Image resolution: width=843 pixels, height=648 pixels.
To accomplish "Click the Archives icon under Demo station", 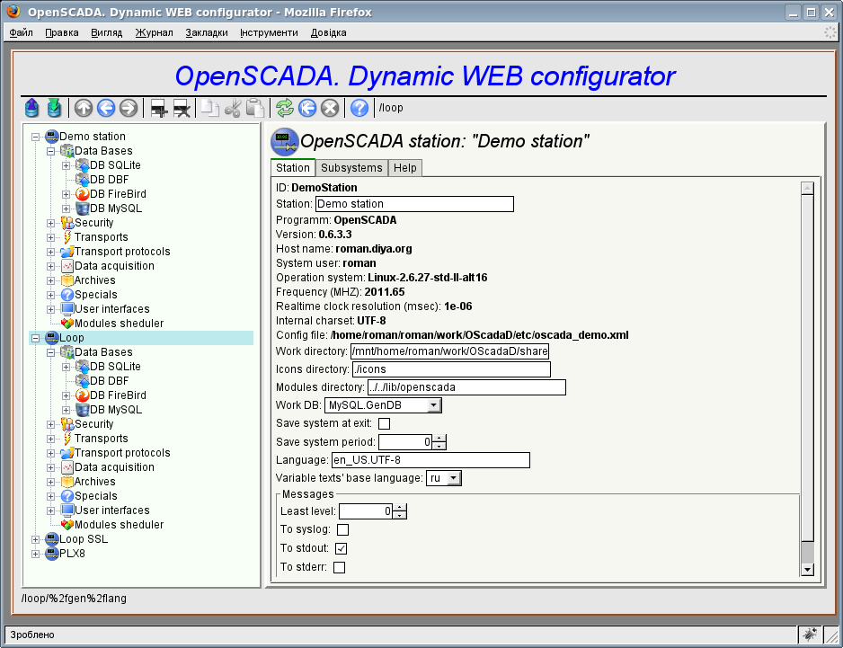I will coord(67,280).
